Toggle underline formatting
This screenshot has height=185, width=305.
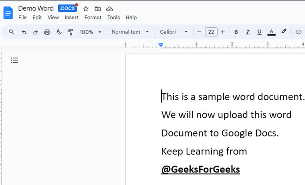pyautogui.click(x=259, y=32)
